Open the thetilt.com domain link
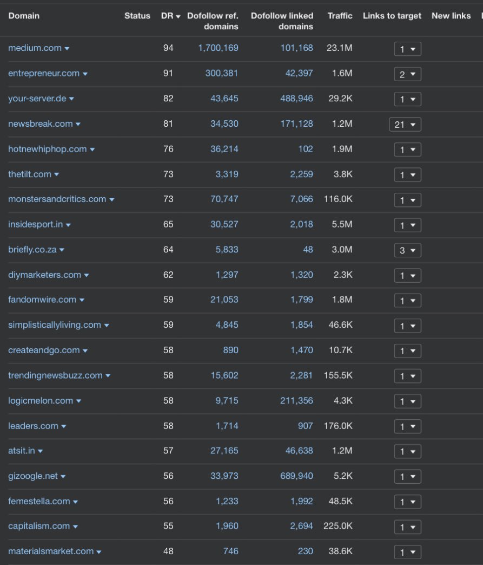This screenshot has width=483, height=565. point(30,174)
